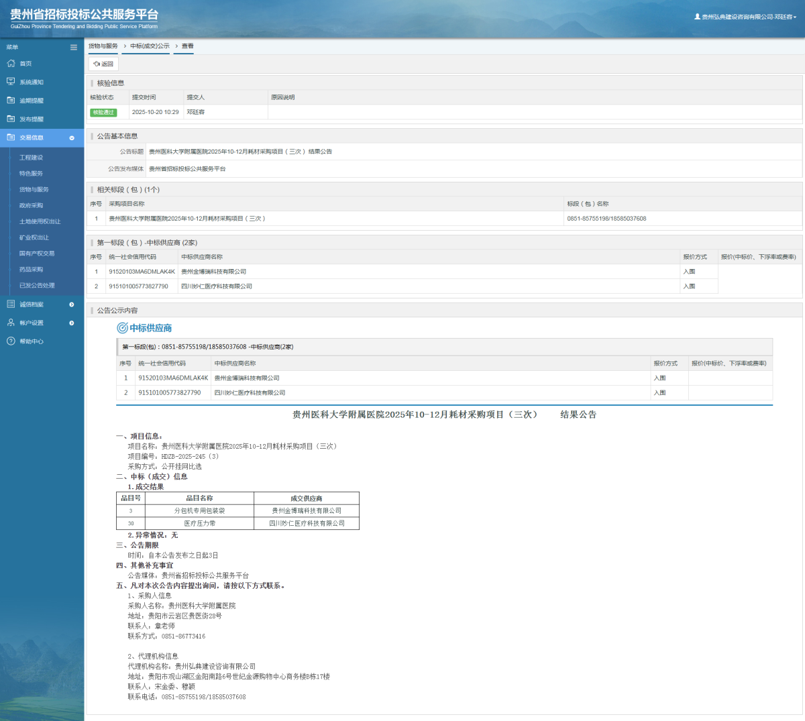The height and width of the screenshot is (721, 805).
Task: Click the 货物与服务 breadcrumb link
Action: tap(103, 46)
